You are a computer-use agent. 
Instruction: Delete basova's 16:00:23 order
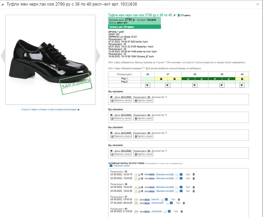point(179,199)
